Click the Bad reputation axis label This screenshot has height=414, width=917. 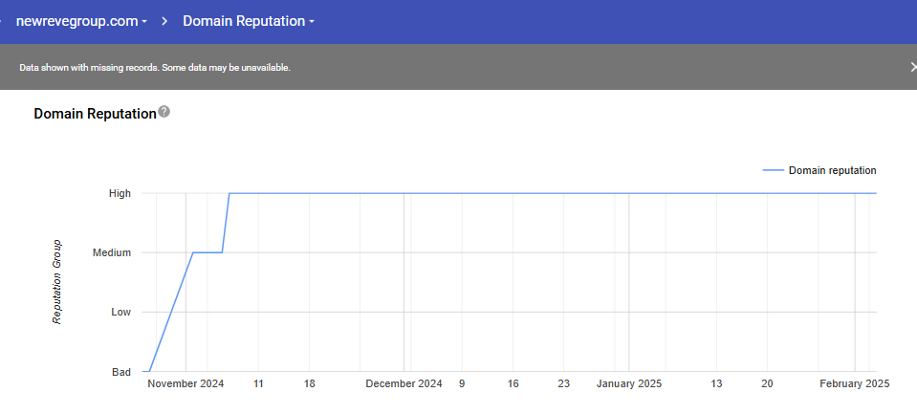120,371
